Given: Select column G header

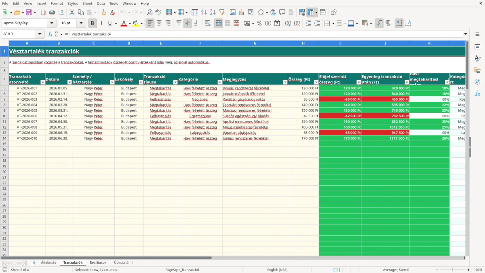Looking at the screenshot, I should [x=255, y=43].
